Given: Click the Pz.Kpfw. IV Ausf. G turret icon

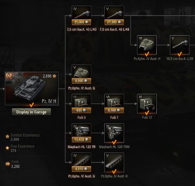Looking at the screenshot, I should (x=81, y=71).
